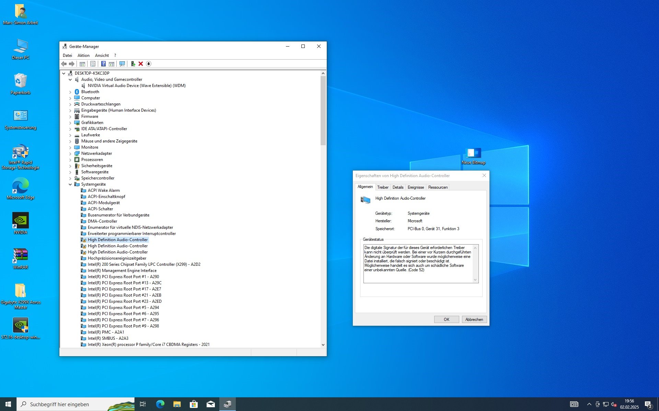
Task: Switch to the Ereignisse tab
Action: click(416, 187)
